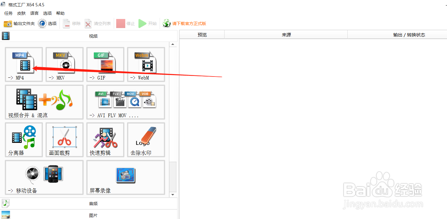
Task: Open the 请下载官方正式版 link
Action: click(x=189, y=23)
